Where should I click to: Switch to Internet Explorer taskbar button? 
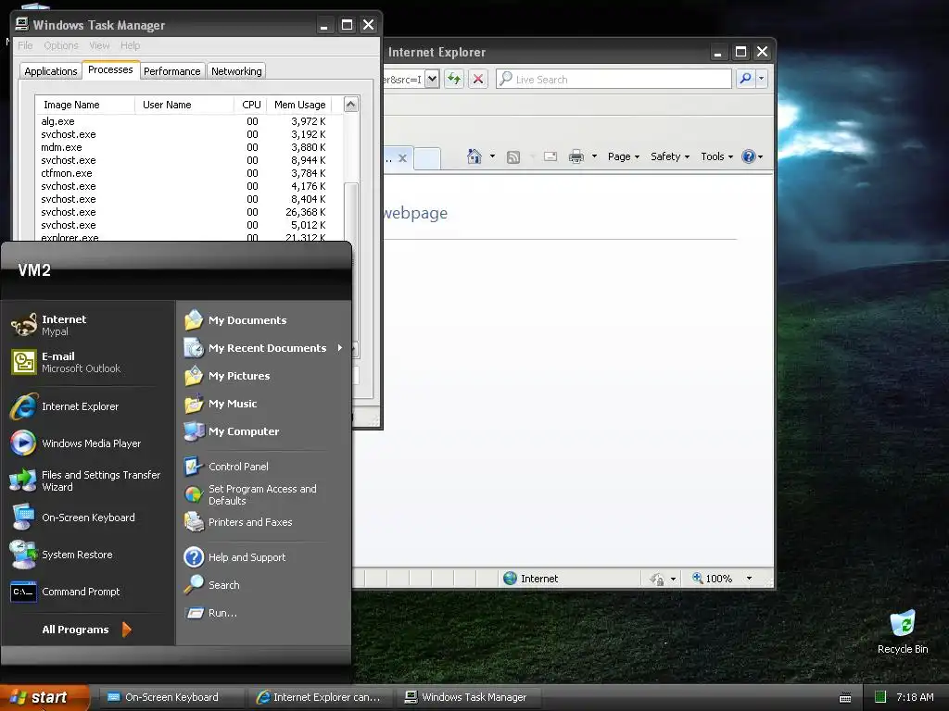[x=321, y=697]
